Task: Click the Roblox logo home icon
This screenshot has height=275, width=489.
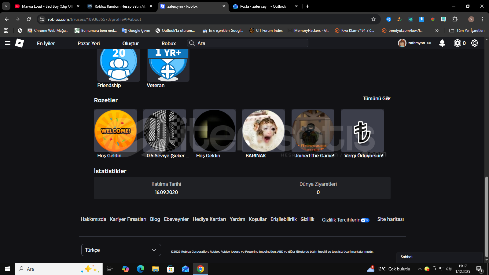Action: [x=20, y=43]
